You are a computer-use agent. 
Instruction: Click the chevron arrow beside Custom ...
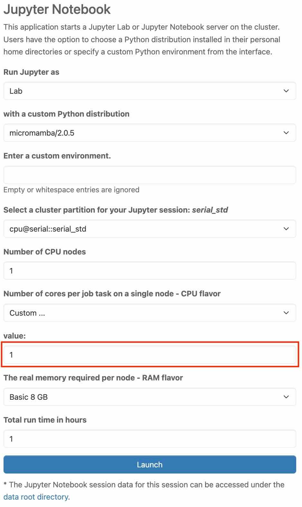[x=286, y=313]
